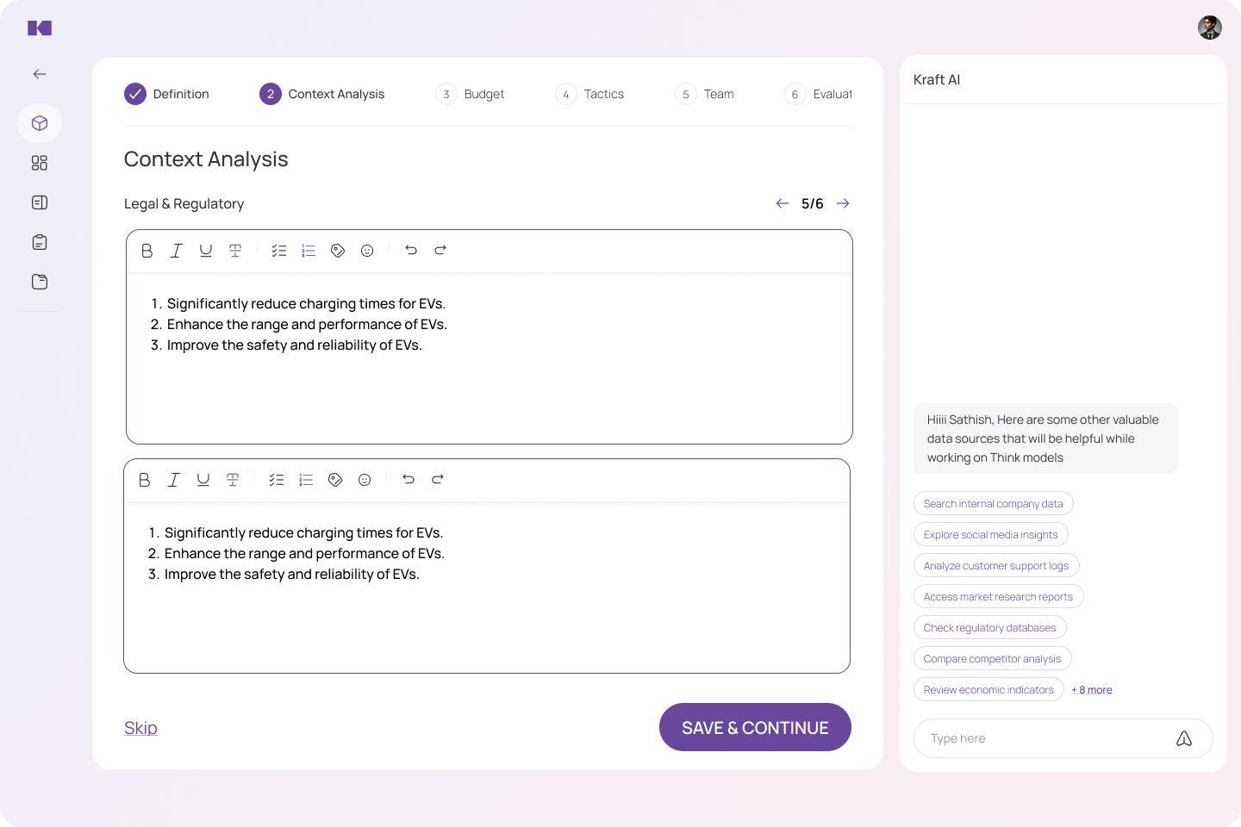The height and width of the screenshot is (827, 1241).
Task: Redo the change in the second editor
Action: click(438, 480)
